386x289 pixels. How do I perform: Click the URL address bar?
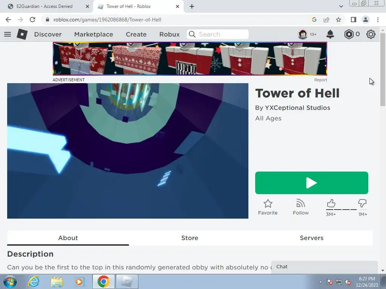pyautogui.click(x=177, y=20)
